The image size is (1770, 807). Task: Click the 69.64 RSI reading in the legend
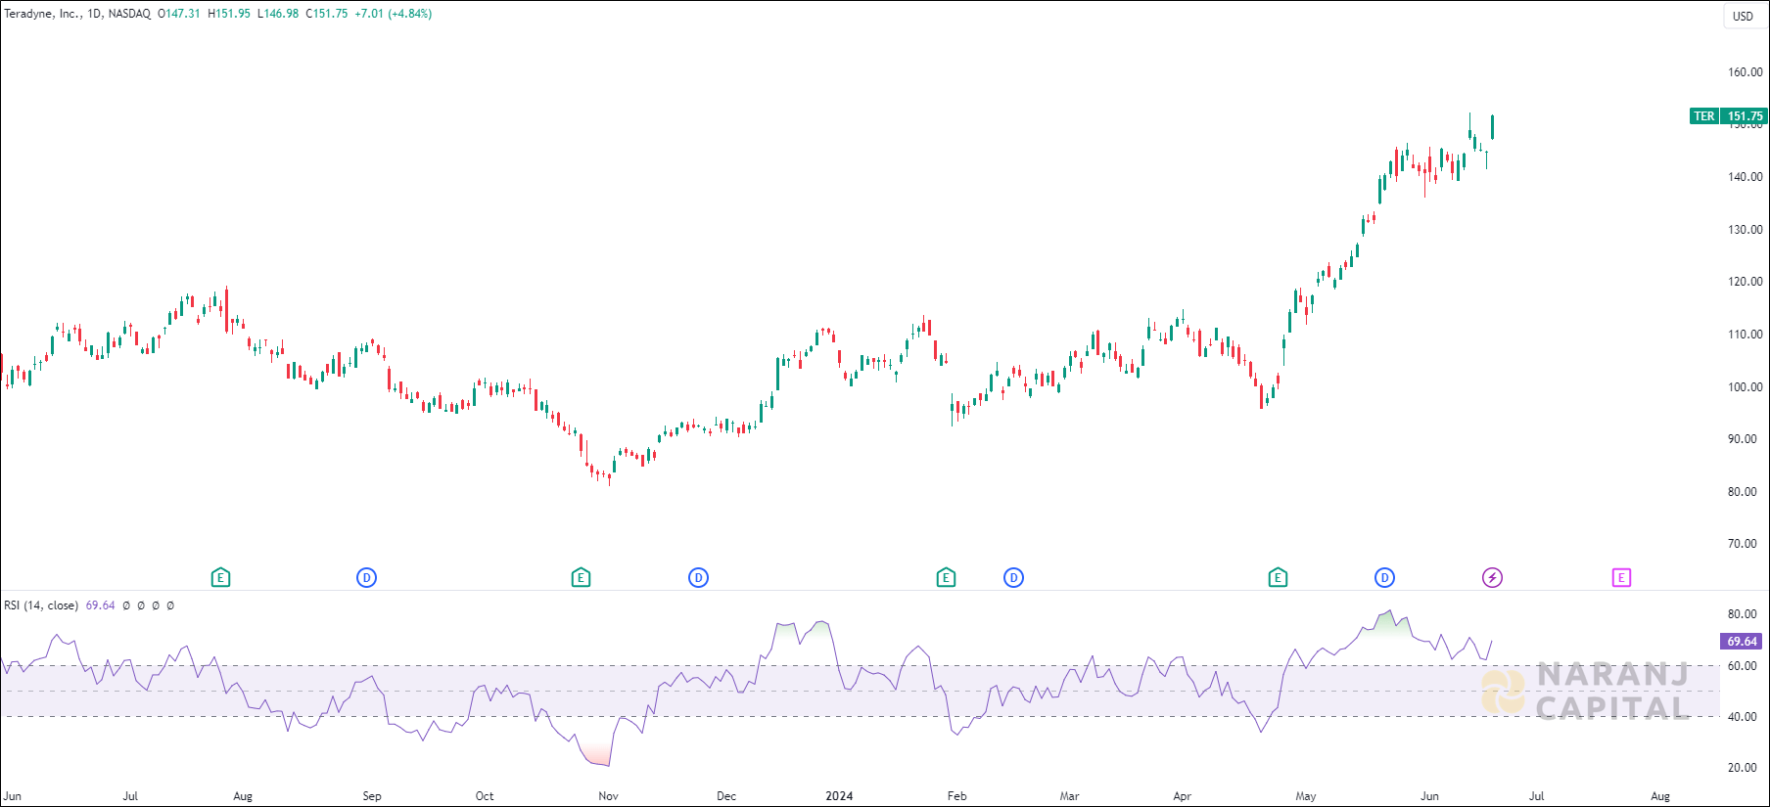pyautogui.click(x=100, y=605)
